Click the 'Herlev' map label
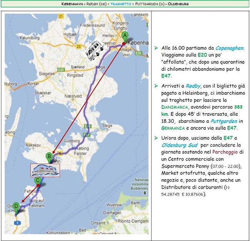This screenshot has height=241, width=250. (108, 35)
